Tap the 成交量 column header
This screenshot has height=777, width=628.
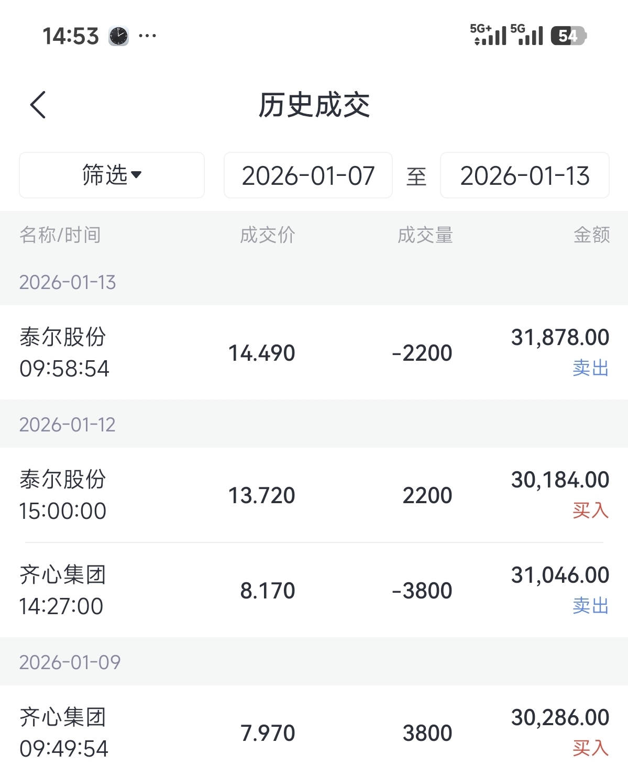click(x=425, y=235)
